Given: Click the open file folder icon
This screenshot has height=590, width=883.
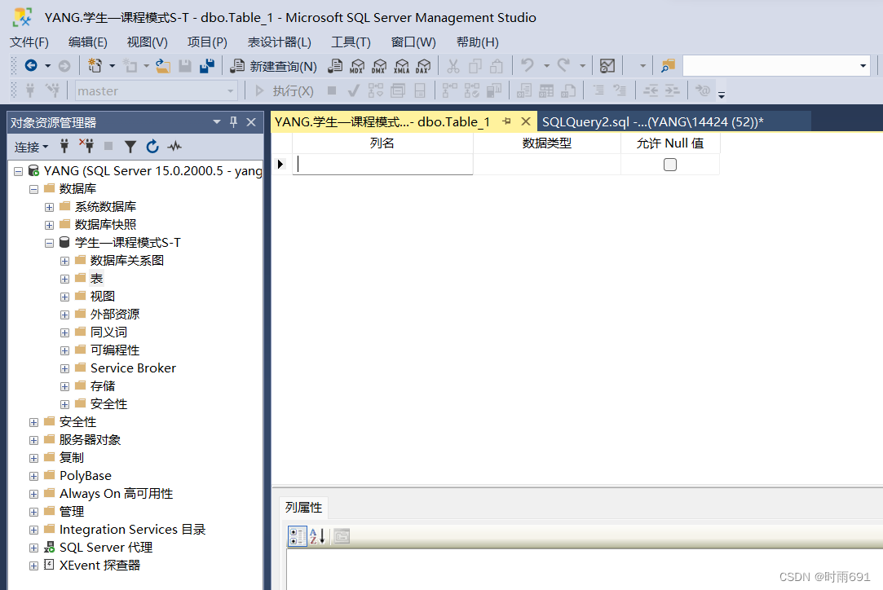Looking at the screenshot, I should point(163,66).
